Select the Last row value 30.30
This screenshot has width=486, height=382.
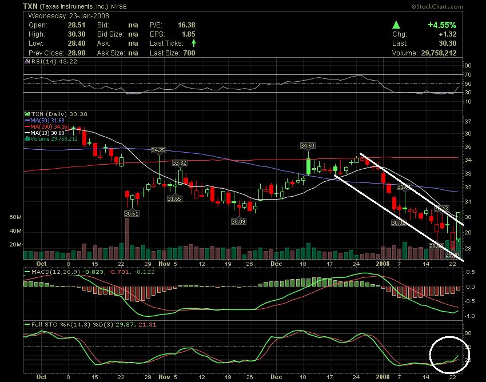point(448,43)
